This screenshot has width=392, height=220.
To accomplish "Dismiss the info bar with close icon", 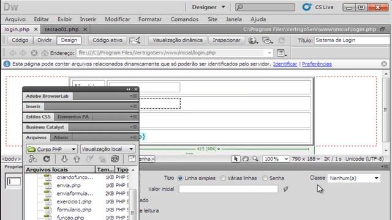I will tap(384, 64).
